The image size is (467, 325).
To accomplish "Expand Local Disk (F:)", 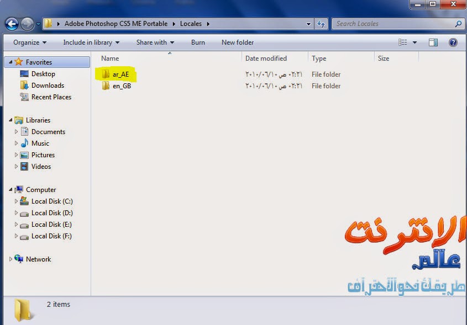I will [x=16, y=236].
